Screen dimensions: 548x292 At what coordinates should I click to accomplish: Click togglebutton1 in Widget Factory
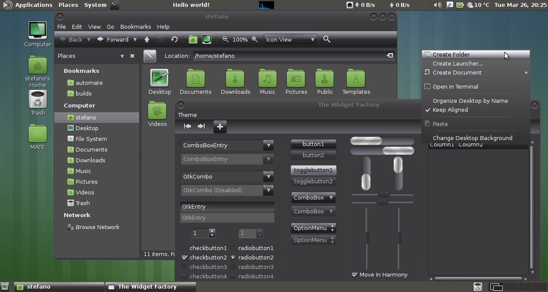click(x=313, y=170)
